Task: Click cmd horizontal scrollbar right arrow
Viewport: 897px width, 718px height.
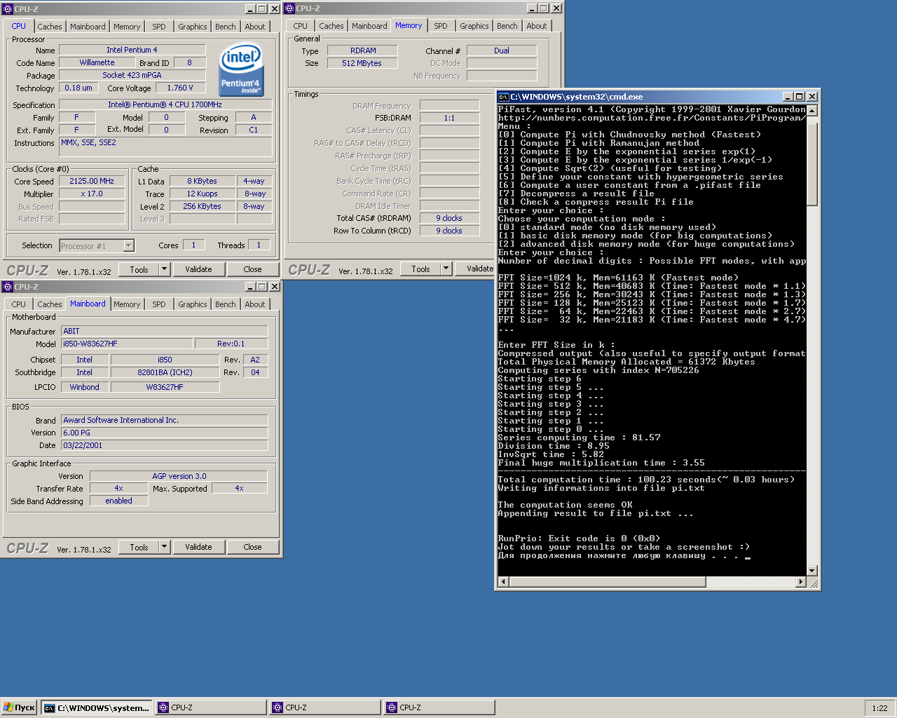Action: coord(801,582)
